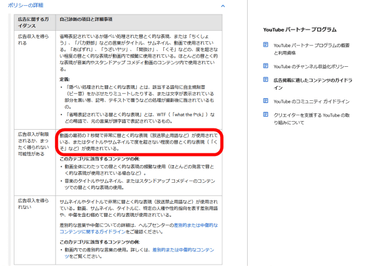This screenshot has width=367, height=266.
Task: Click the document icon beside クリエイターを支援する YouTube
Action: point(265,115)
